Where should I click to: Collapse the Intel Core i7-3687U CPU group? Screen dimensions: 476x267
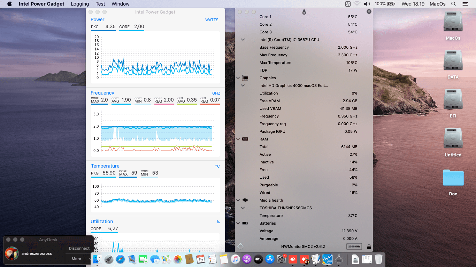[x=243, y=40]
